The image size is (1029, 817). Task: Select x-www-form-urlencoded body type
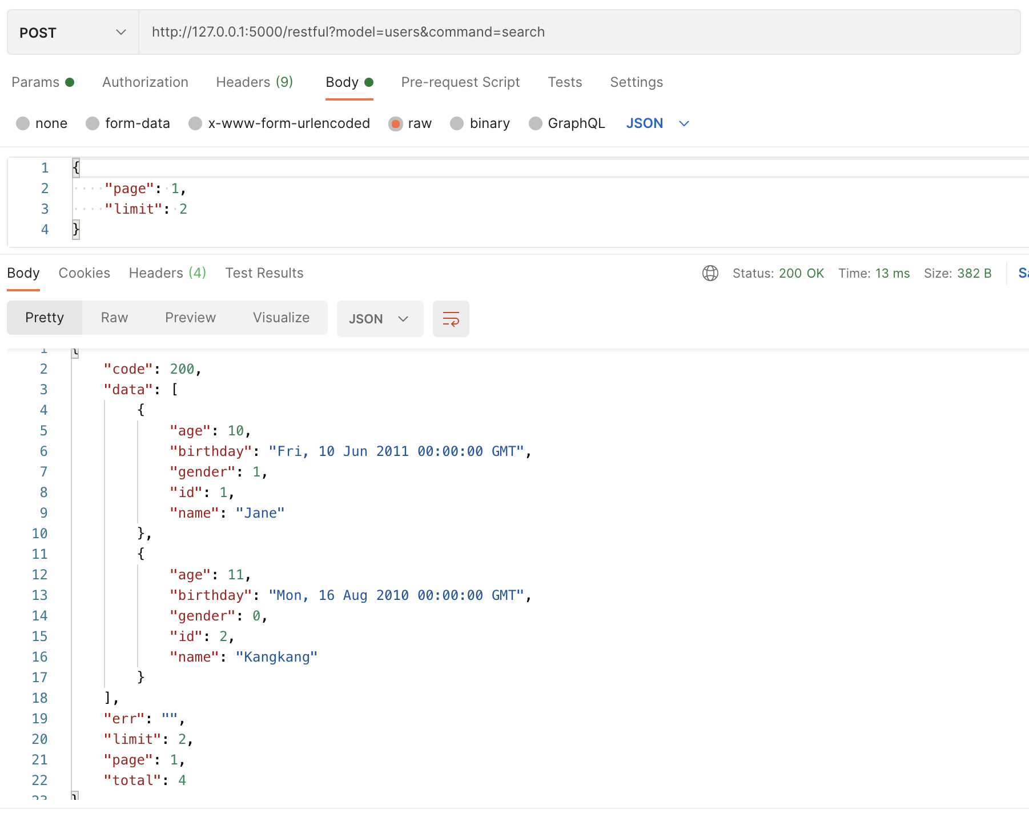click(195, 123)
